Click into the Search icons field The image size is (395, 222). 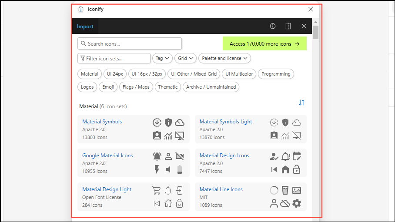130,43
